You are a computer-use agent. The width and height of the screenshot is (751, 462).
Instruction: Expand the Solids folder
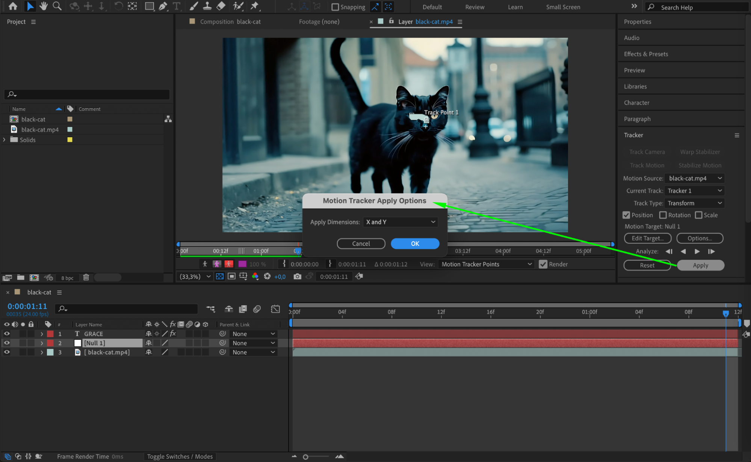click(x=4, y=140)
